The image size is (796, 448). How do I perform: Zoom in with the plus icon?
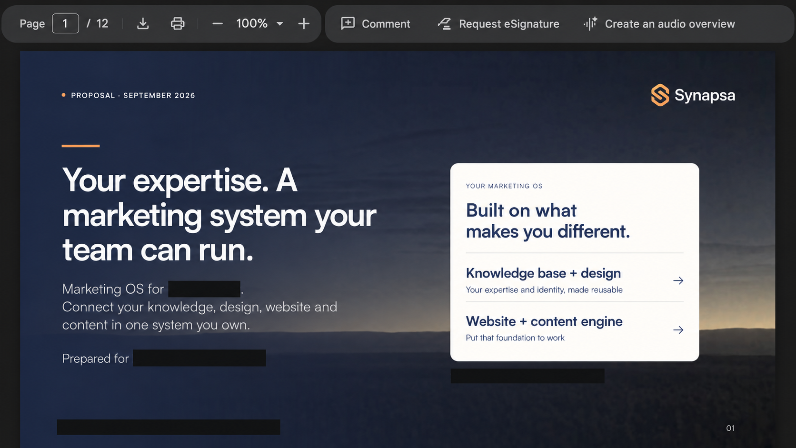tap(304, 23)
